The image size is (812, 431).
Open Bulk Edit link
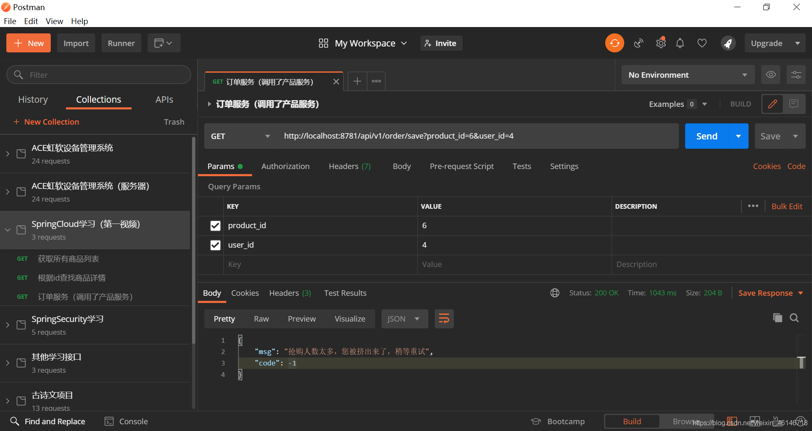point(787,206)
